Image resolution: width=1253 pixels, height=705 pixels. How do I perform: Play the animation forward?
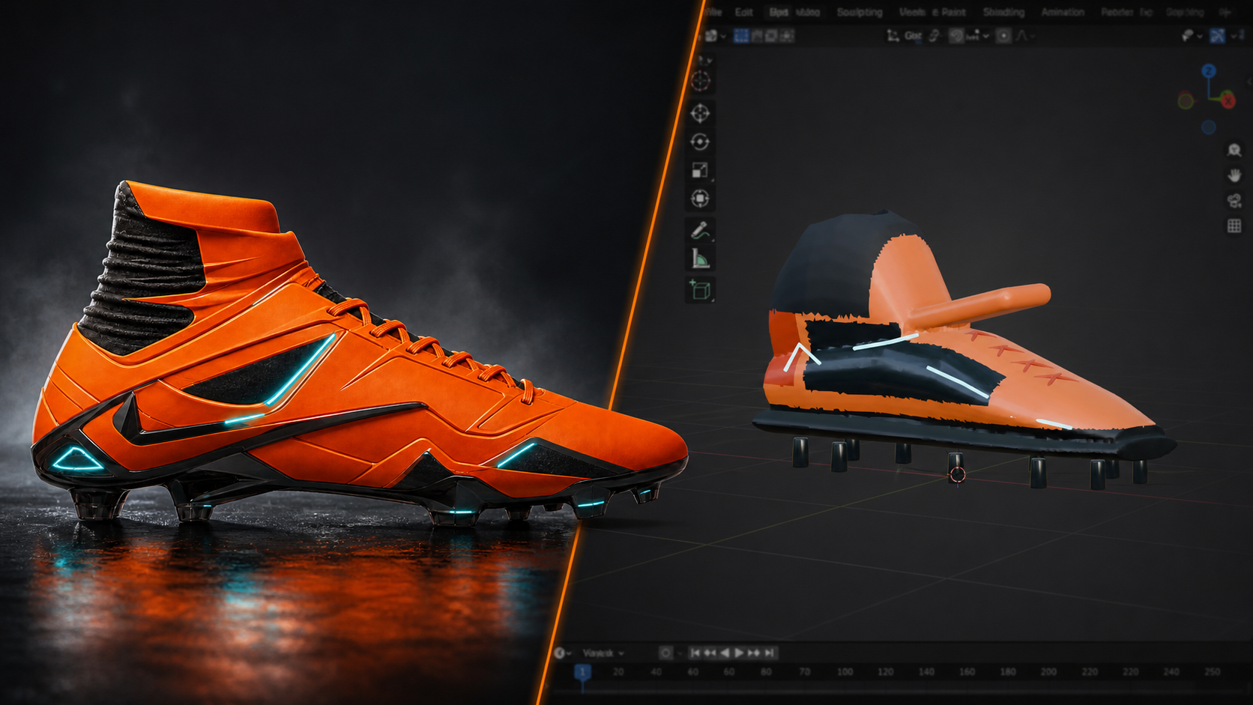(739, 653)
